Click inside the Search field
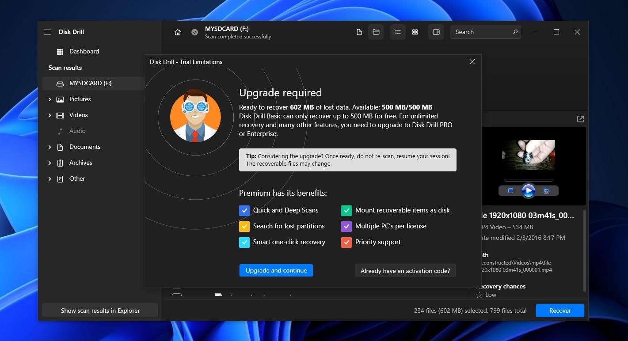This screenshot has height=341, width=628. point(482,31)
